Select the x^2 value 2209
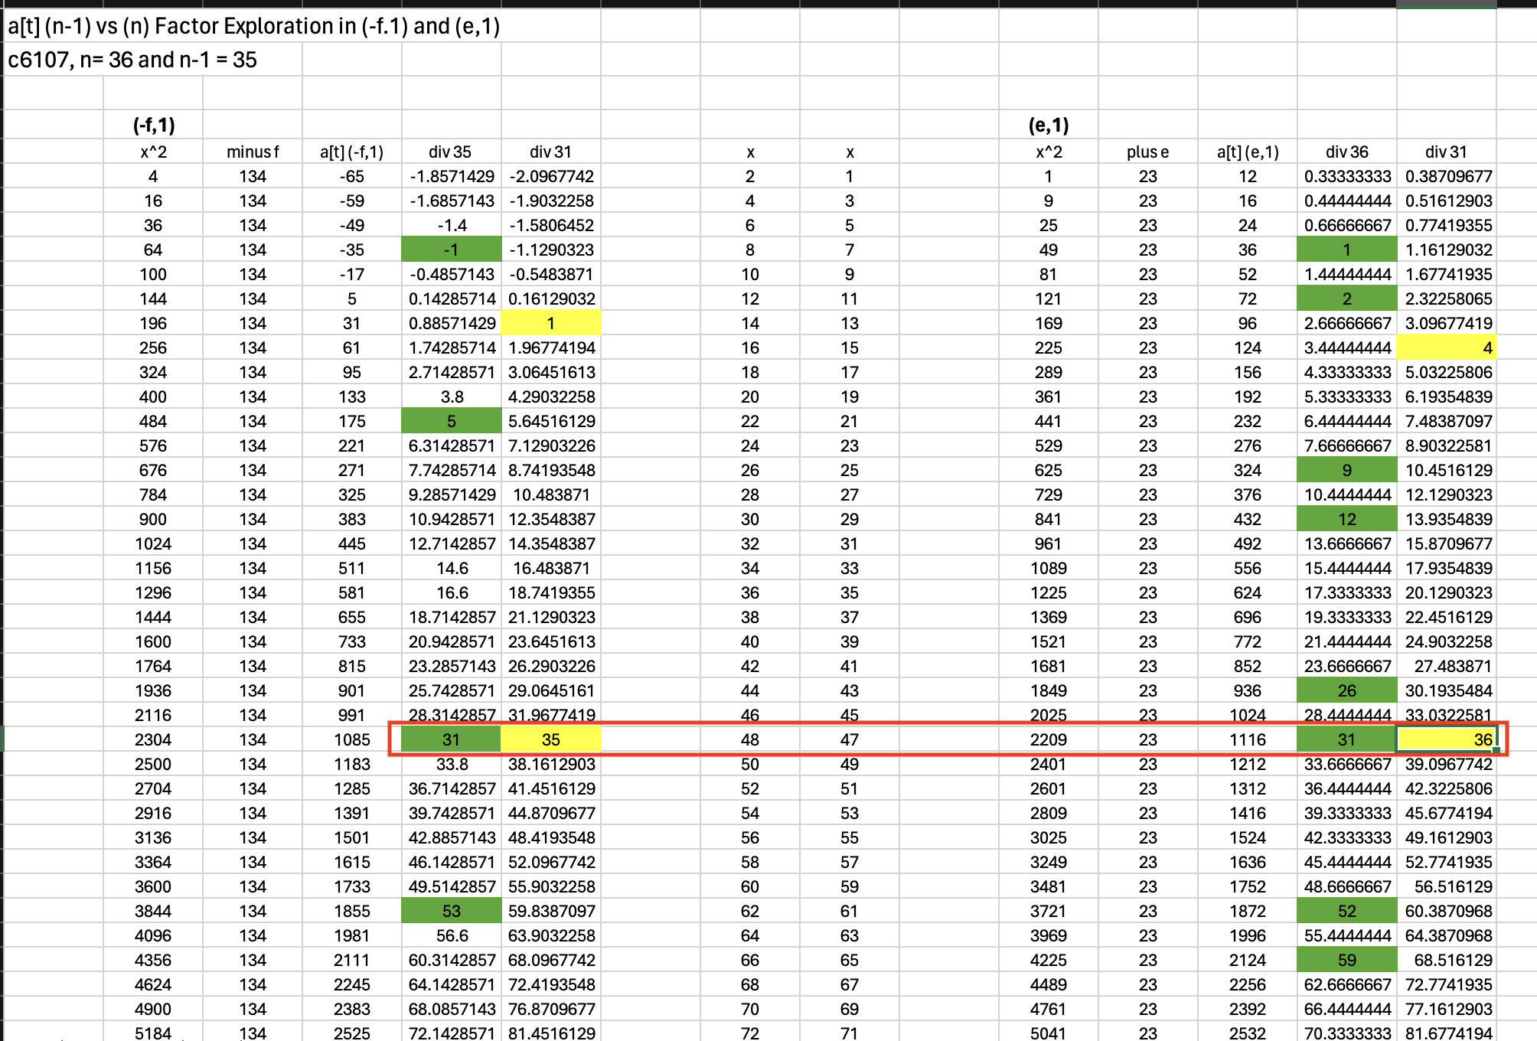The image size is (1537, 1041). (1049, 739)
